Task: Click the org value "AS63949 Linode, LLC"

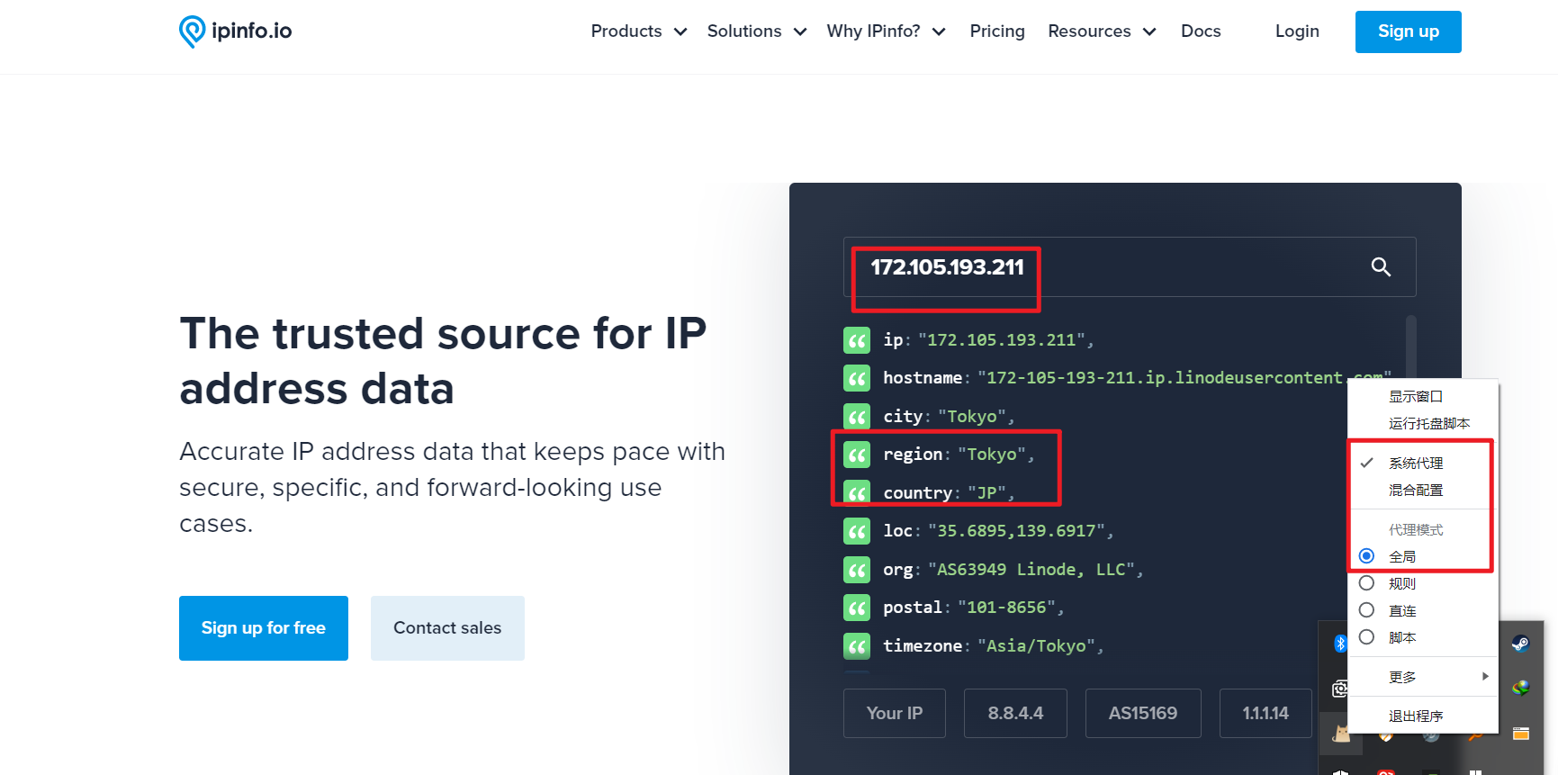Action: coord(1031,570)
